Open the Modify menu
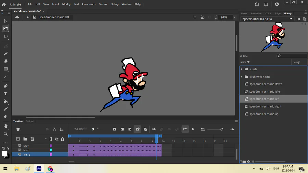The image size is (308, 173). [66, 4]
